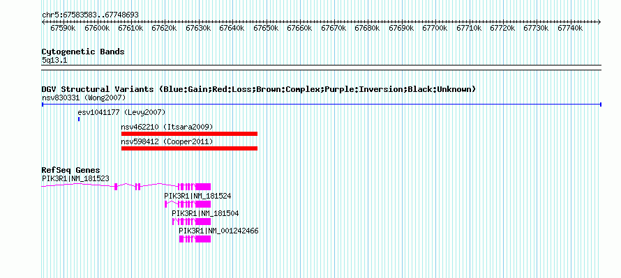
Task: Click the PIK3R1|NM_181504 transcript label
Action: (205, 213)
